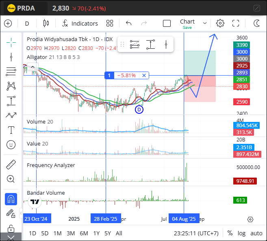The image size is (267, 241).
Task: Click drag handle of floating drawing toolbar
Action: [x=122, y=44]
